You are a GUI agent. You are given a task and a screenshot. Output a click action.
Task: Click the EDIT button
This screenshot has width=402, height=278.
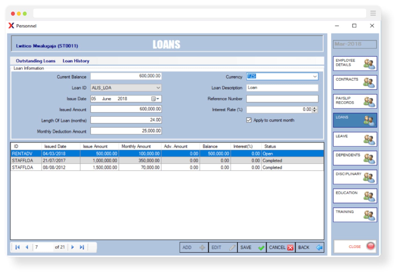(x=223, y=247)
